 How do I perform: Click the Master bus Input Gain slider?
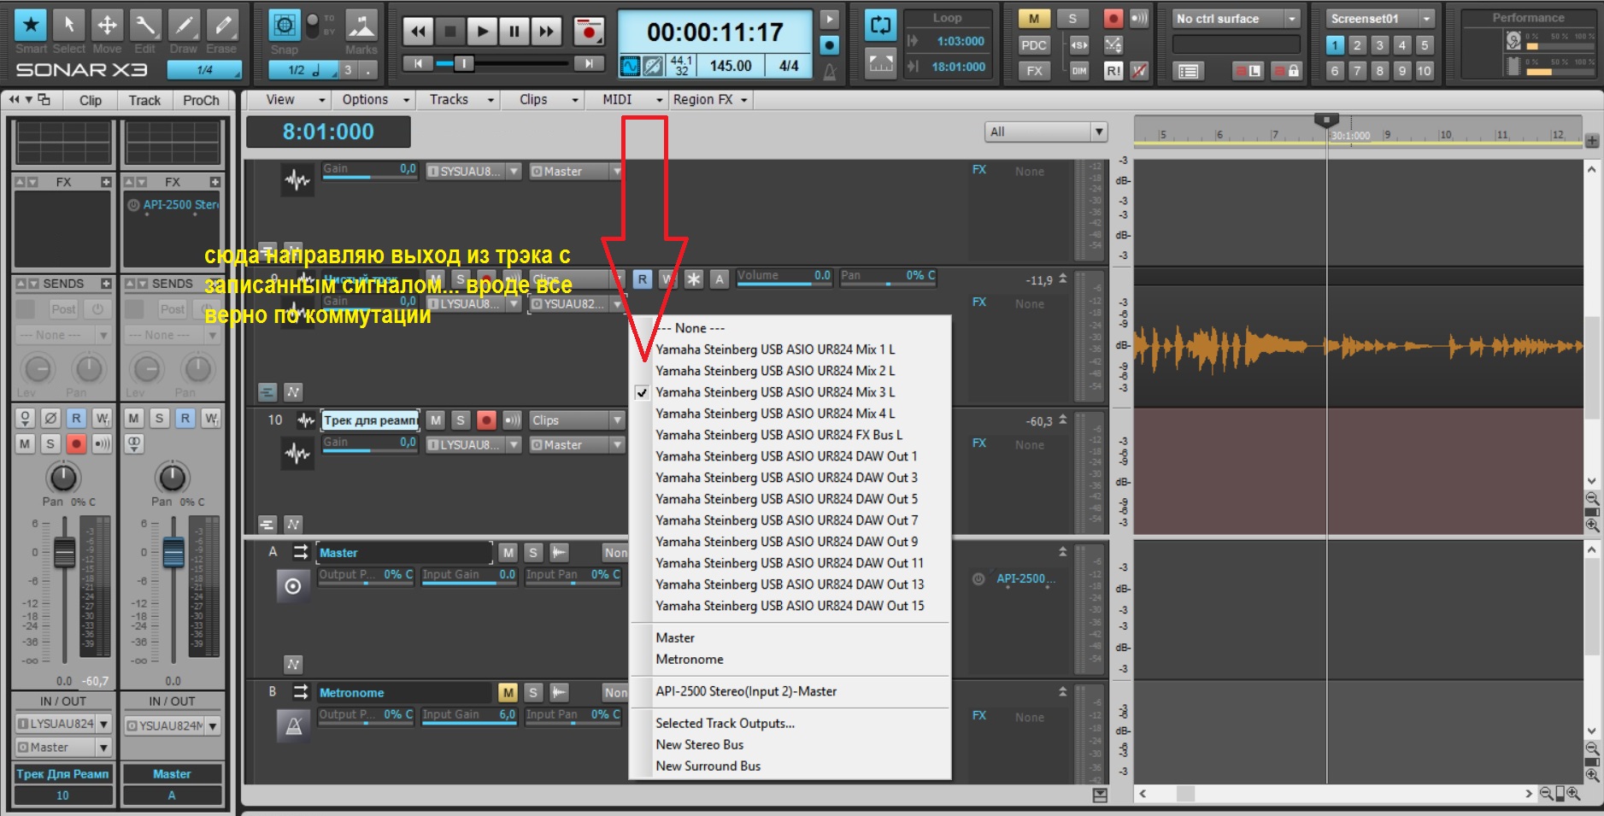pyautogui.click(x=469, y=575)
